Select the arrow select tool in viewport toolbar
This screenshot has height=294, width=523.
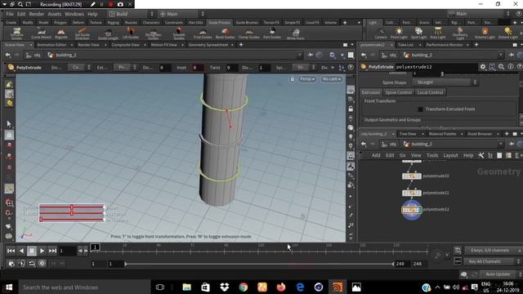click(x=9, y=124)
